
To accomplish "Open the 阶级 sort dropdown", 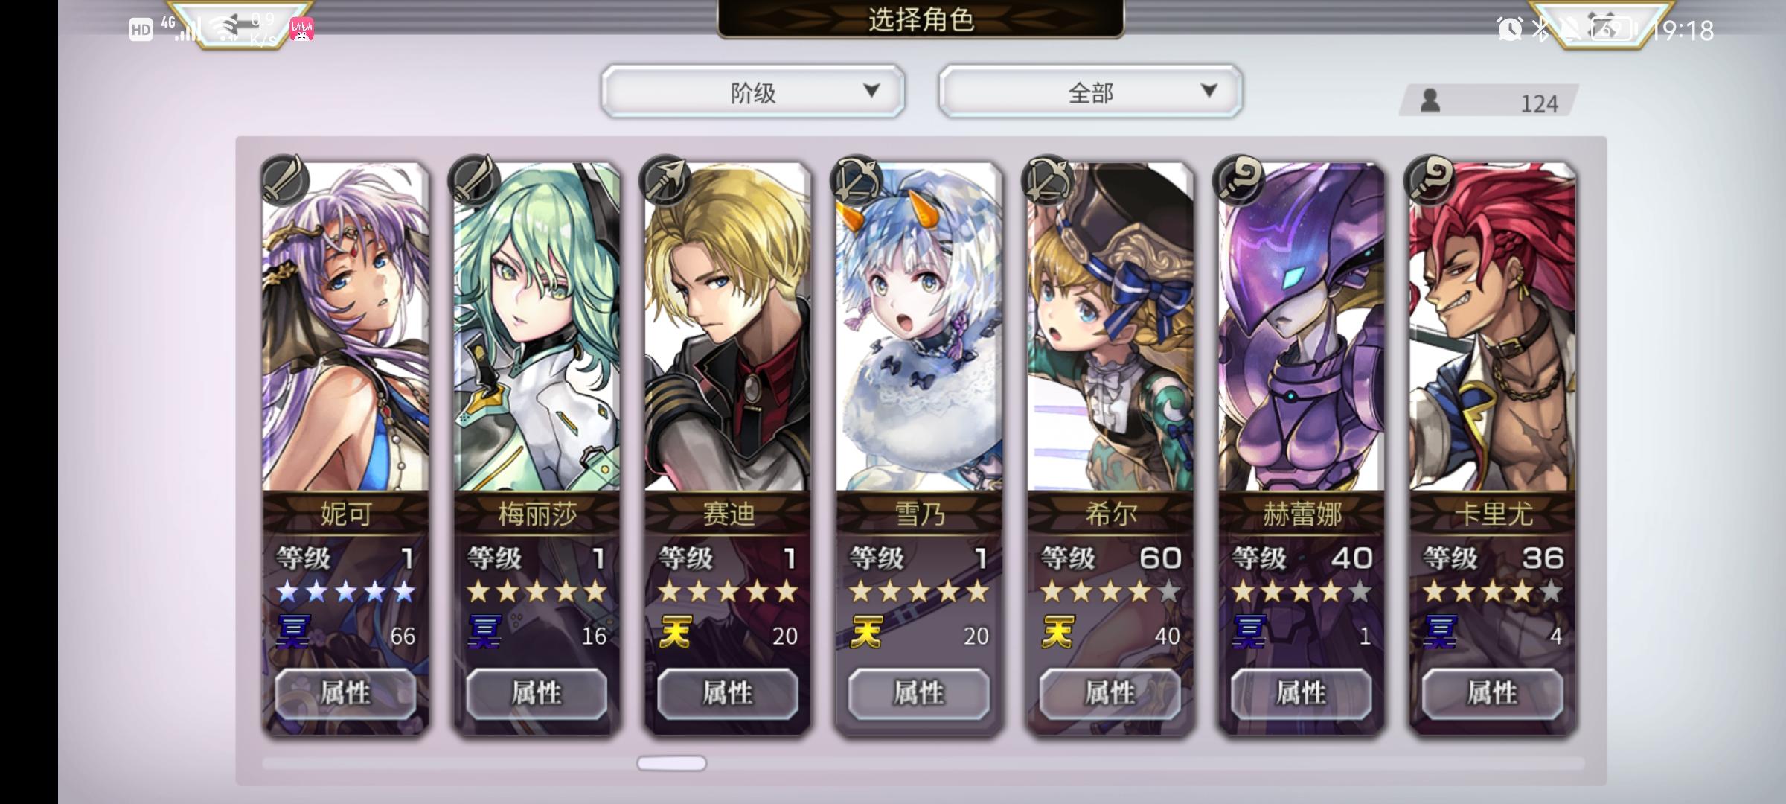I will coord(753,92).
